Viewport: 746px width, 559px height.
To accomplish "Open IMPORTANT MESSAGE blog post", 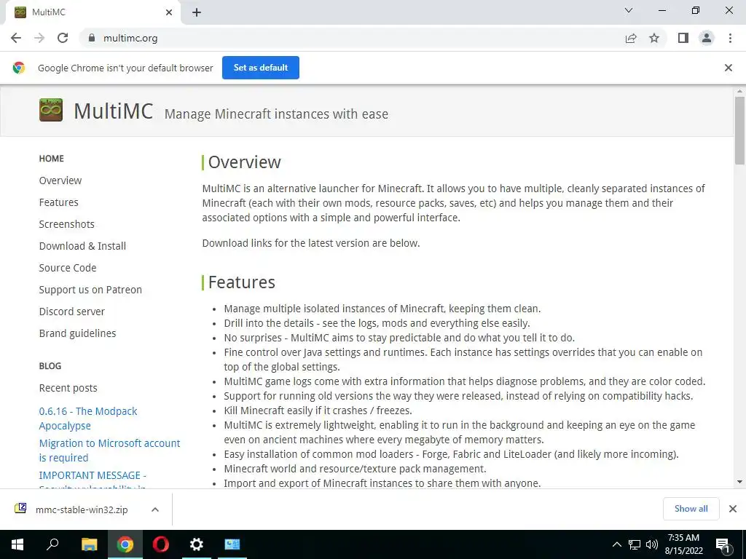I will tap(93, 477).
